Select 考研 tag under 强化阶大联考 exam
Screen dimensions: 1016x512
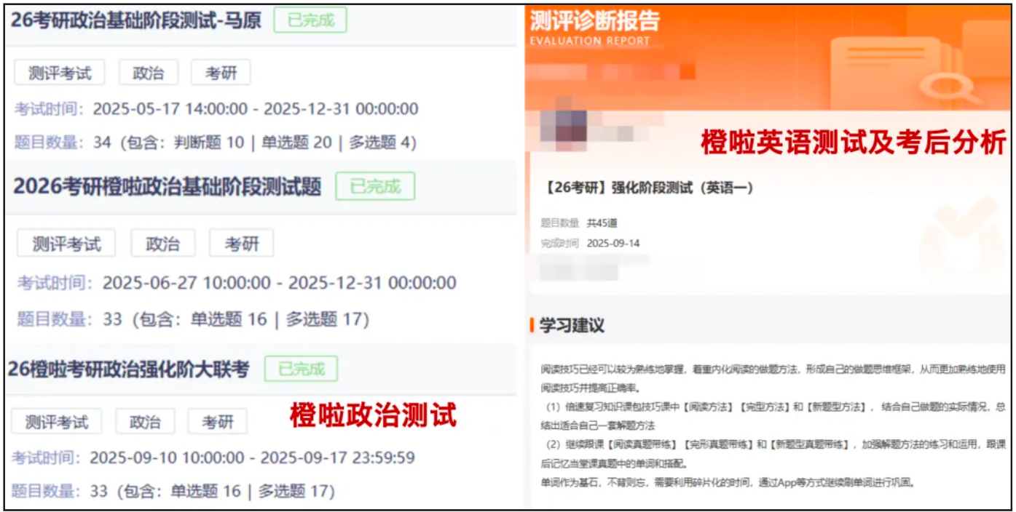click(218, 422)
